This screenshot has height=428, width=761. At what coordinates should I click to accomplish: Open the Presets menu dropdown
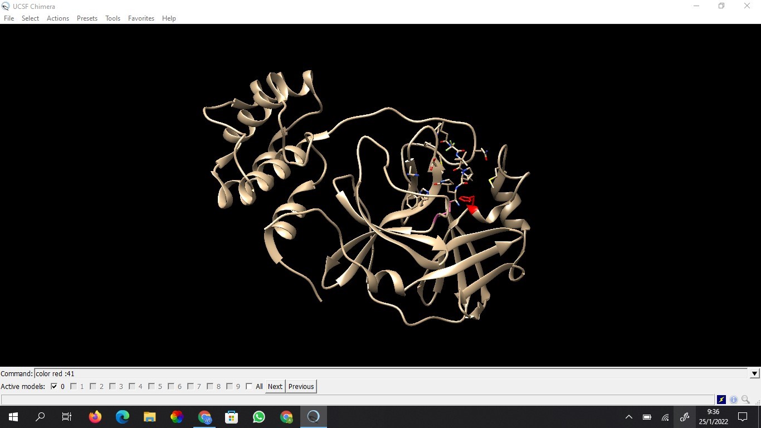(x=87, y=18)
